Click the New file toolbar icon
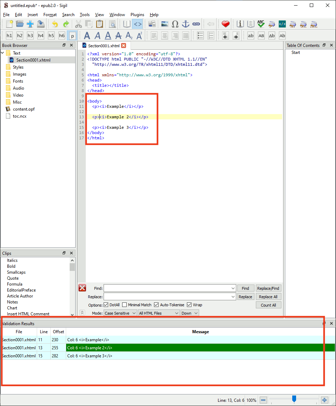The height and width of the screenshot is (406, 336). pyautogui.click(x=9, y=24)
